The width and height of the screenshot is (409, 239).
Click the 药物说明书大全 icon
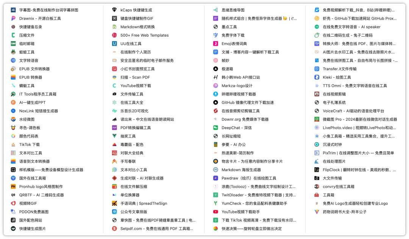[x=317, y=212]
